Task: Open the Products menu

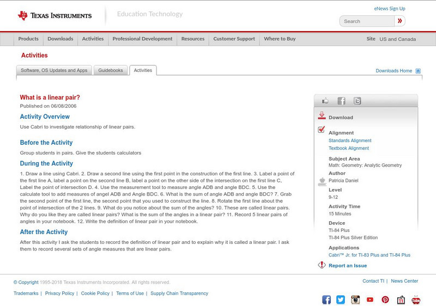Action: pos(28,39)
